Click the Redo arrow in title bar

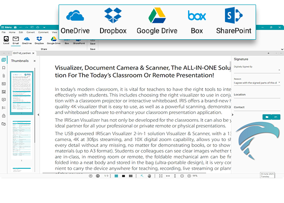pos(27,28)
